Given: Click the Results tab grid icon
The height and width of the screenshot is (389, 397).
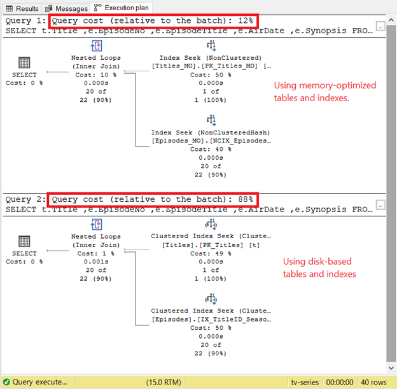Looking at the screenshot, I should (10, 9).
